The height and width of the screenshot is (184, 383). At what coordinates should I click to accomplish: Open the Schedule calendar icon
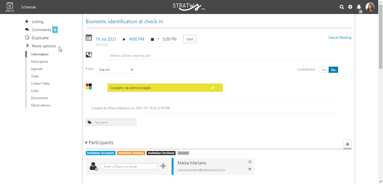point(10,5)
